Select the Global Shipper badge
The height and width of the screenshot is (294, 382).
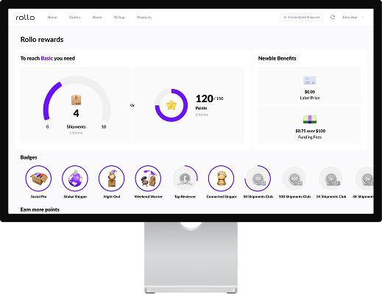[x=75, y=179]
